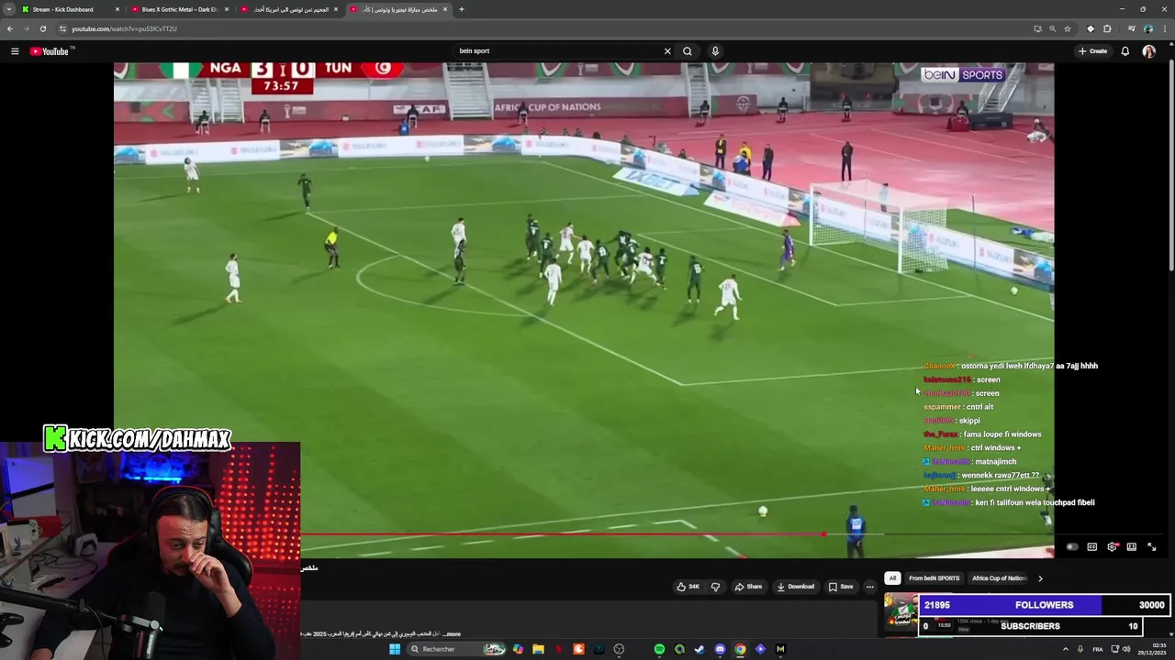This screenshot has height=660, width=1175.
Task: Open the YouTube guide hamburger menu
Action: click(x=15, y=51)
